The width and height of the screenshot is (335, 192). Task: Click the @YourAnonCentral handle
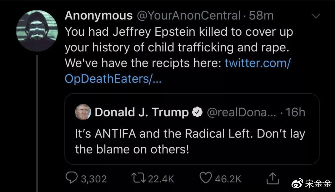(188, 16)
